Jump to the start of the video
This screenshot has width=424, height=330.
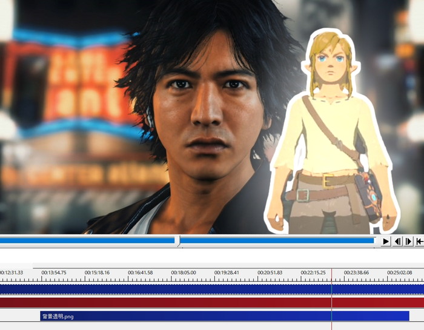click(x=419, y=241)
